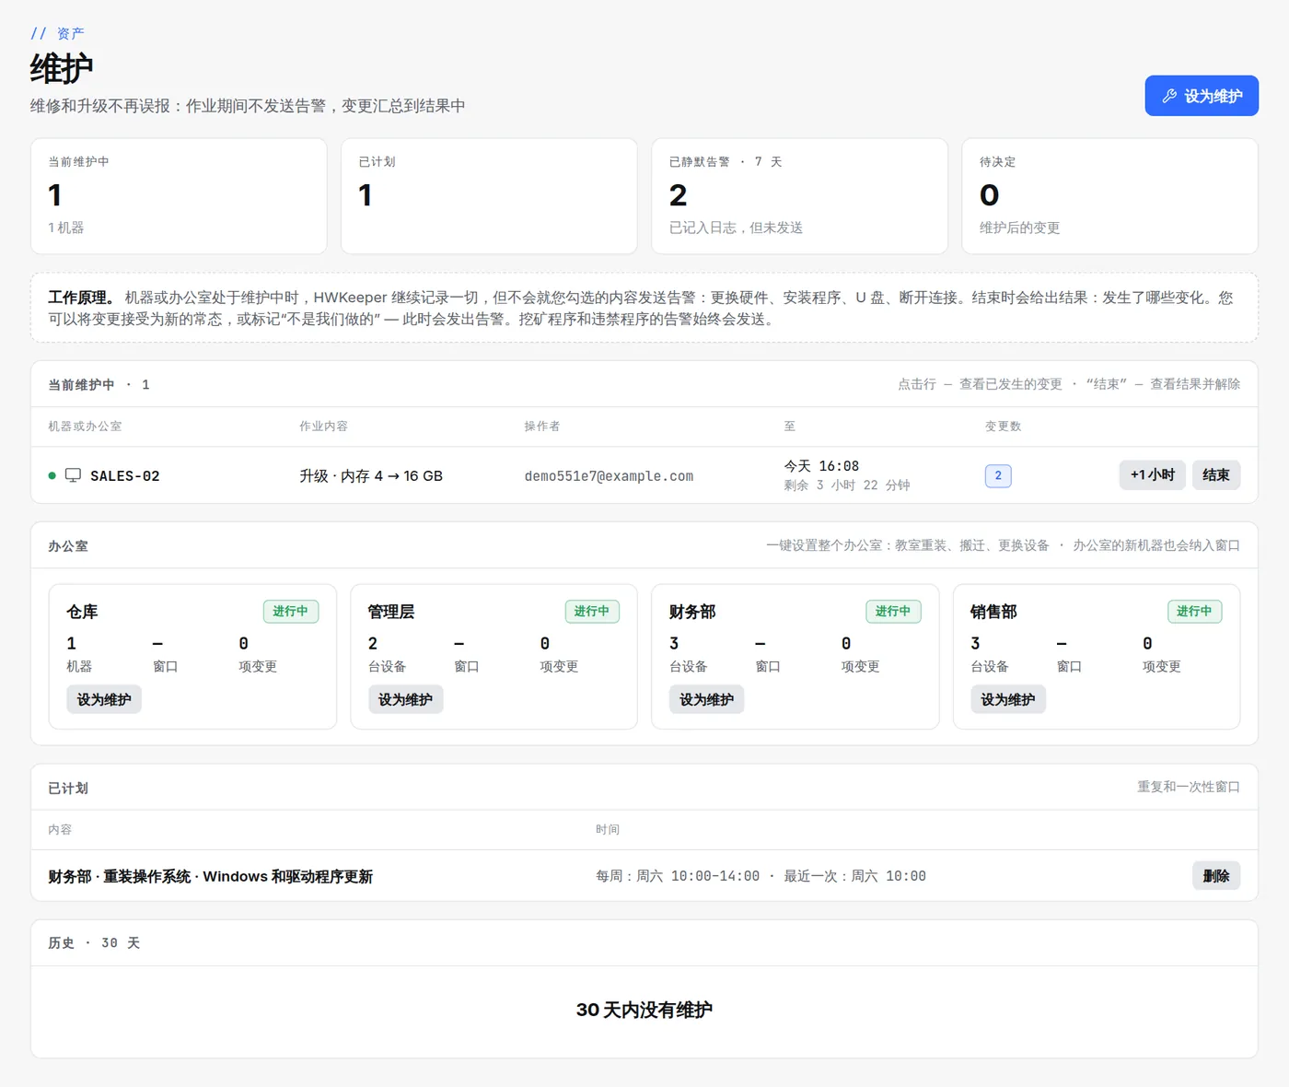1289x1087 pixels.
Task: Delete the scheduled 财务部 reinstall window
Action: coord(1215,876)
